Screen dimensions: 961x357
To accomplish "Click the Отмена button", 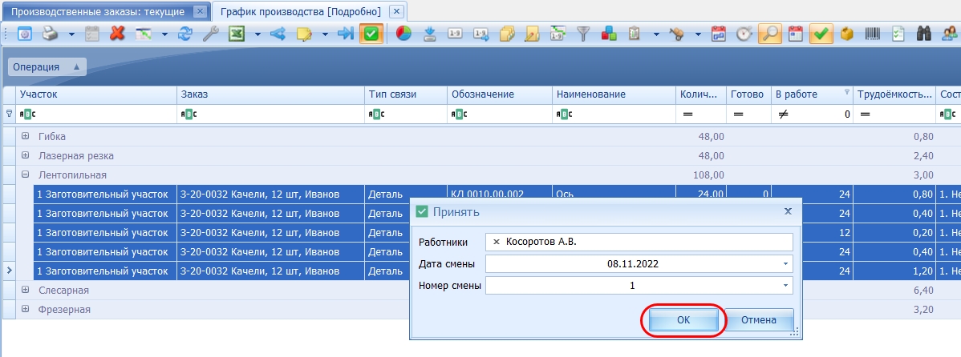I will (759, 319).
